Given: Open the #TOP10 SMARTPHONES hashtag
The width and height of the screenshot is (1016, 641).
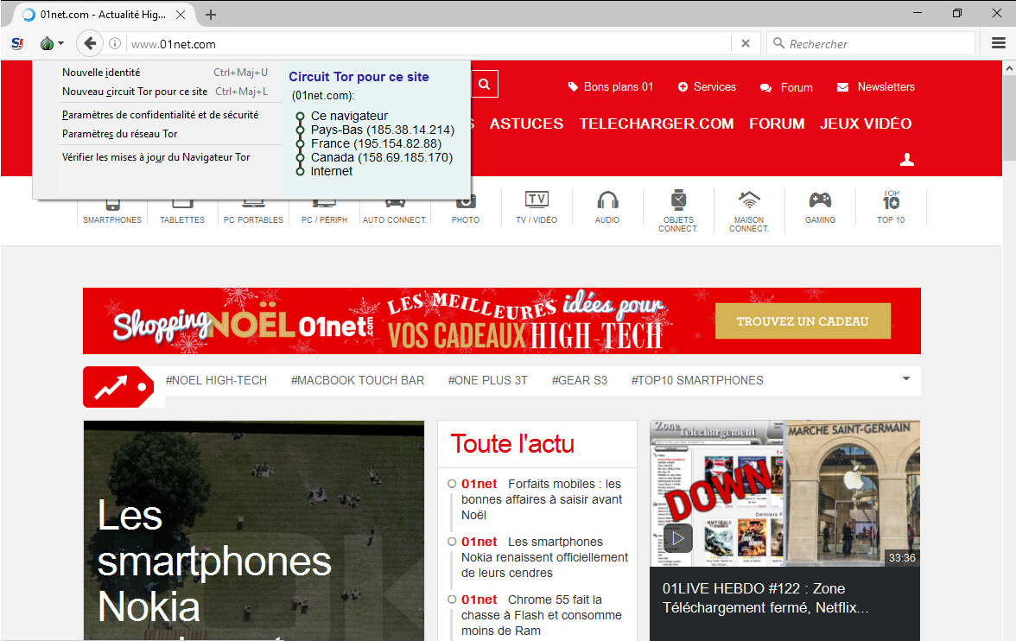Looking at the screenshot, I should (x=697, y=380).
